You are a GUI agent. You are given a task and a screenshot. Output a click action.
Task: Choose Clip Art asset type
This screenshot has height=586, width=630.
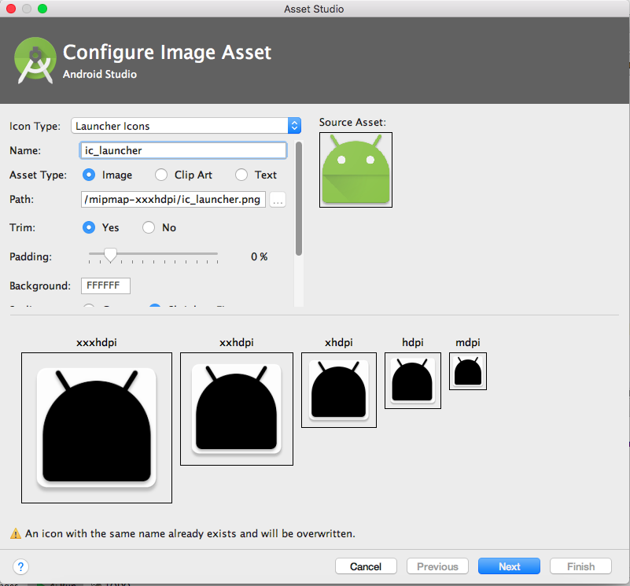pos(161,175)
